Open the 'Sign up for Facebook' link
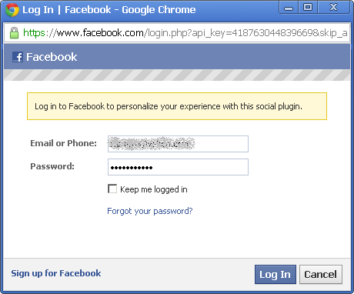 (x=56, y=273)
